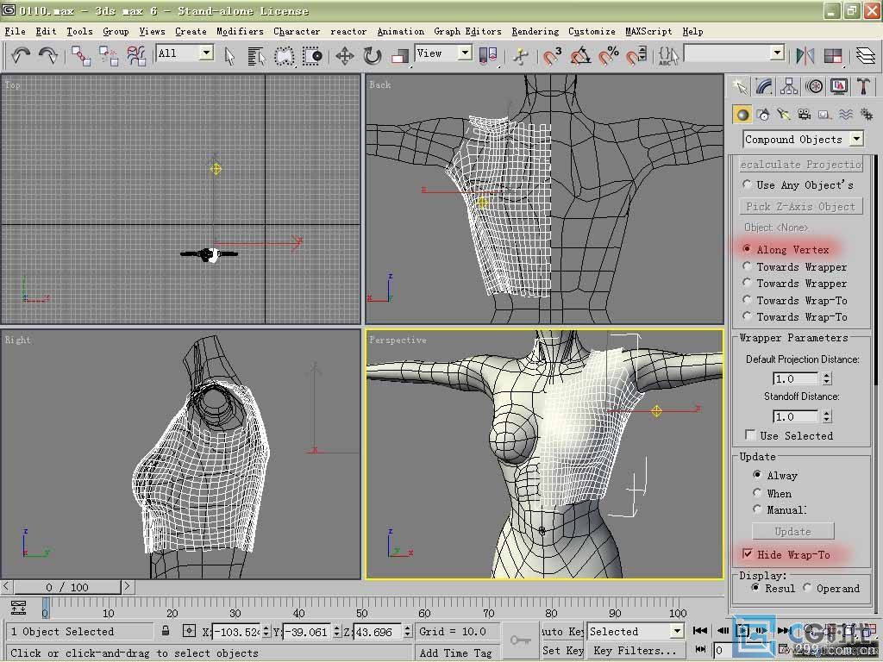The width and height of the screenshot is (883, 662).
Task: Toggle Window/Crossing selection mode
Action: click(x=312, y=56)
